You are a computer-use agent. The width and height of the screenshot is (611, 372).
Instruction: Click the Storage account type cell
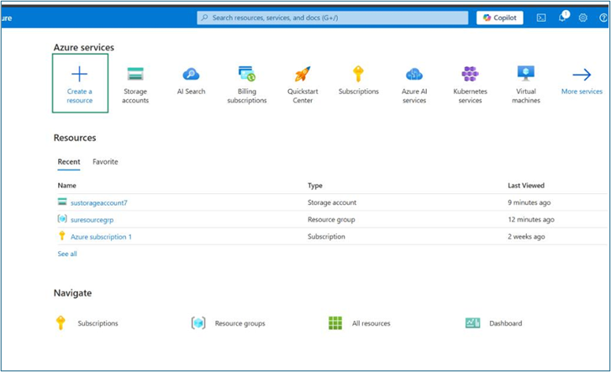pyautogui.click(x=332, y=202)
